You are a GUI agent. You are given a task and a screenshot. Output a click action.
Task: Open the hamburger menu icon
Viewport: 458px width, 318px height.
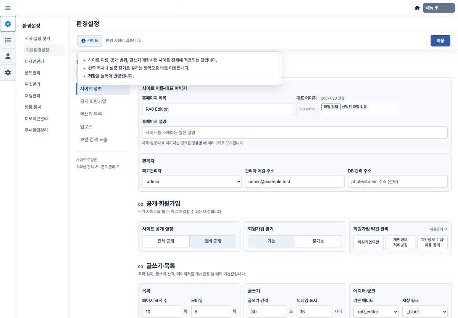(x=8, y=8)
